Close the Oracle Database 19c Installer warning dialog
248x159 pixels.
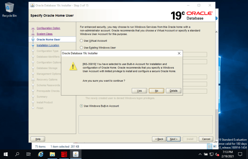pyautogui.click(x=179, y=54)
